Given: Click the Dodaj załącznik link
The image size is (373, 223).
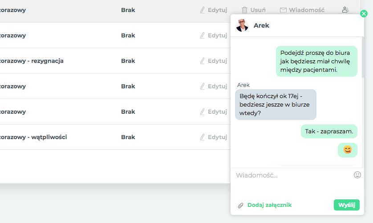Looking at the screenshot, I should tap(269, 205).
